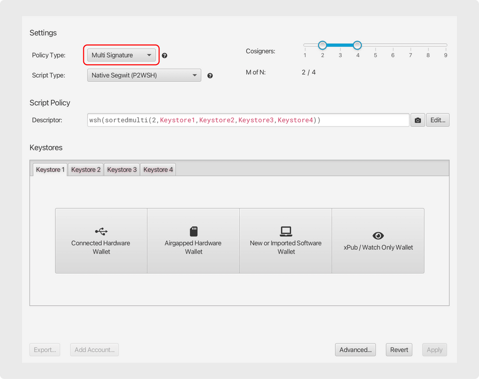Screen dimensions: 479x379
Task: Choose Airgapped Hardware Wallet SD card option
Action: pyautogui.click(x=193, y=241)
